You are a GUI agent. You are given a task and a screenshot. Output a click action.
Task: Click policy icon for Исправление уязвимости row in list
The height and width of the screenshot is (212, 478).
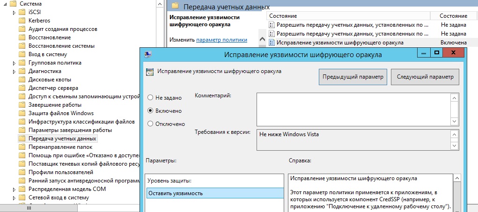pyautogui.click(x=272, y=43)
